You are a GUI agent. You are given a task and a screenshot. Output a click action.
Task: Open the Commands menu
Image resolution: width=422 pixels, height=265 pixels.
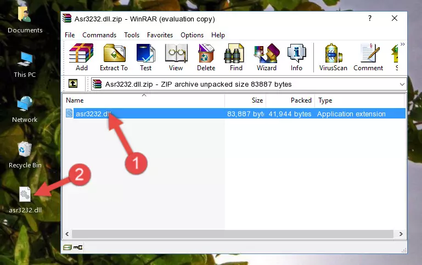pyautogui.click(x=99, y=35)
